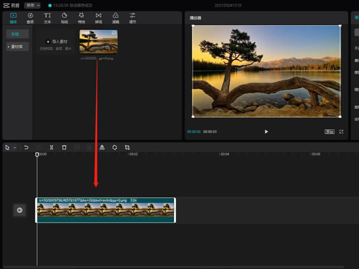Open the menu dropdown next to 剪映 logo
This screenshot has height=269, width=359.
point(33,5)
